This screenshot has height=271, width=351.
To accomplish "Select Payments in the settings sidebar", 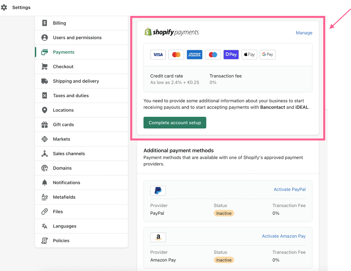I will pos(81,52).
